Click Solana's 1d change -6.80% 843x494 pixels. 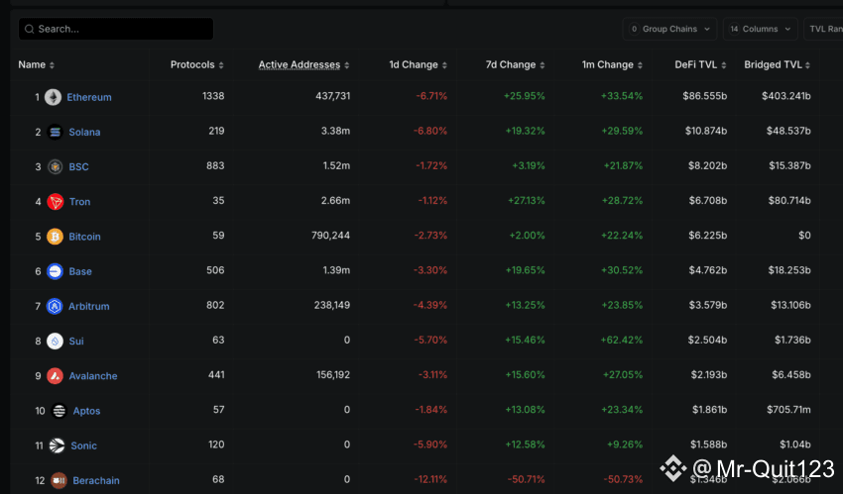[x=430, y=131]
